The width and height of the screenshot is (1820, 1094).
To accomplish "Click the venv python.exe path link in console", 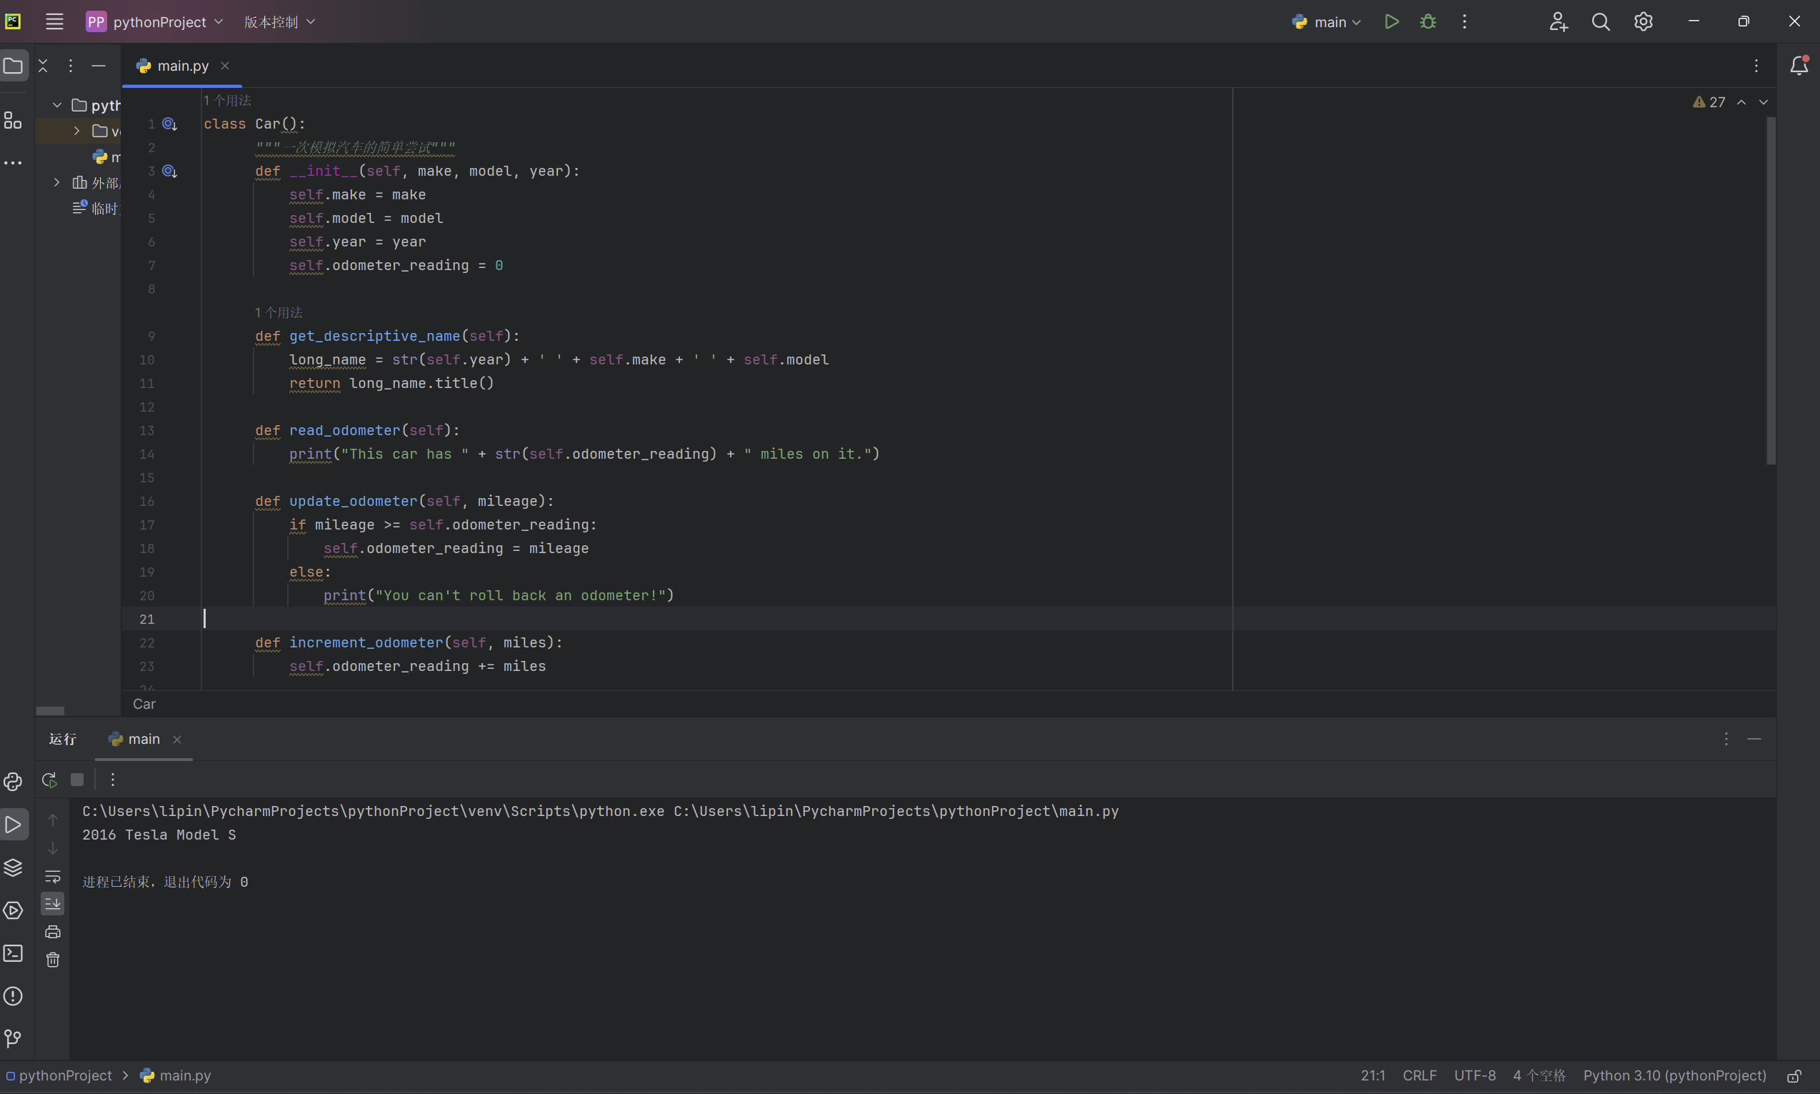I will 374,811.
